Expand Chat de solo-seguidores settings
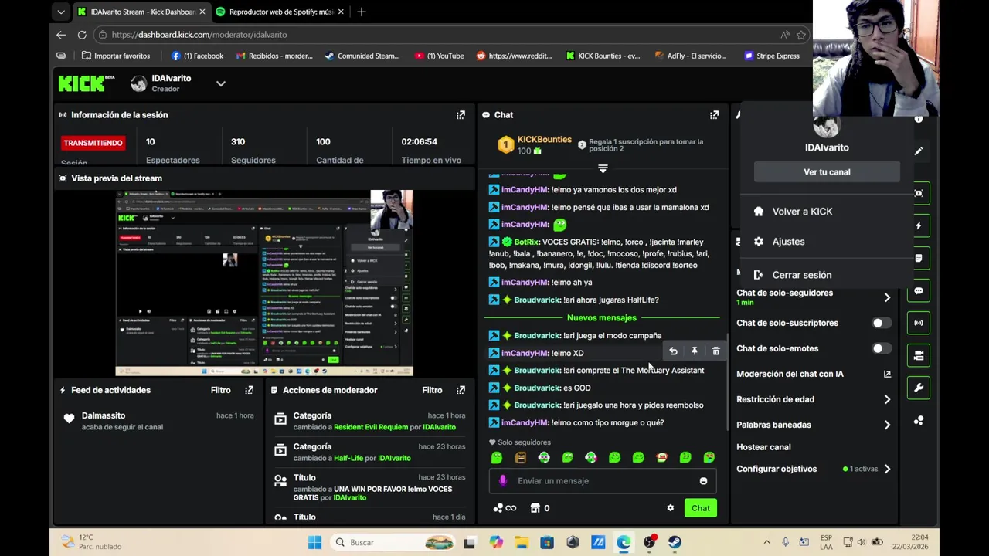This screenshot has height=556, width=989. coord(887,297)
